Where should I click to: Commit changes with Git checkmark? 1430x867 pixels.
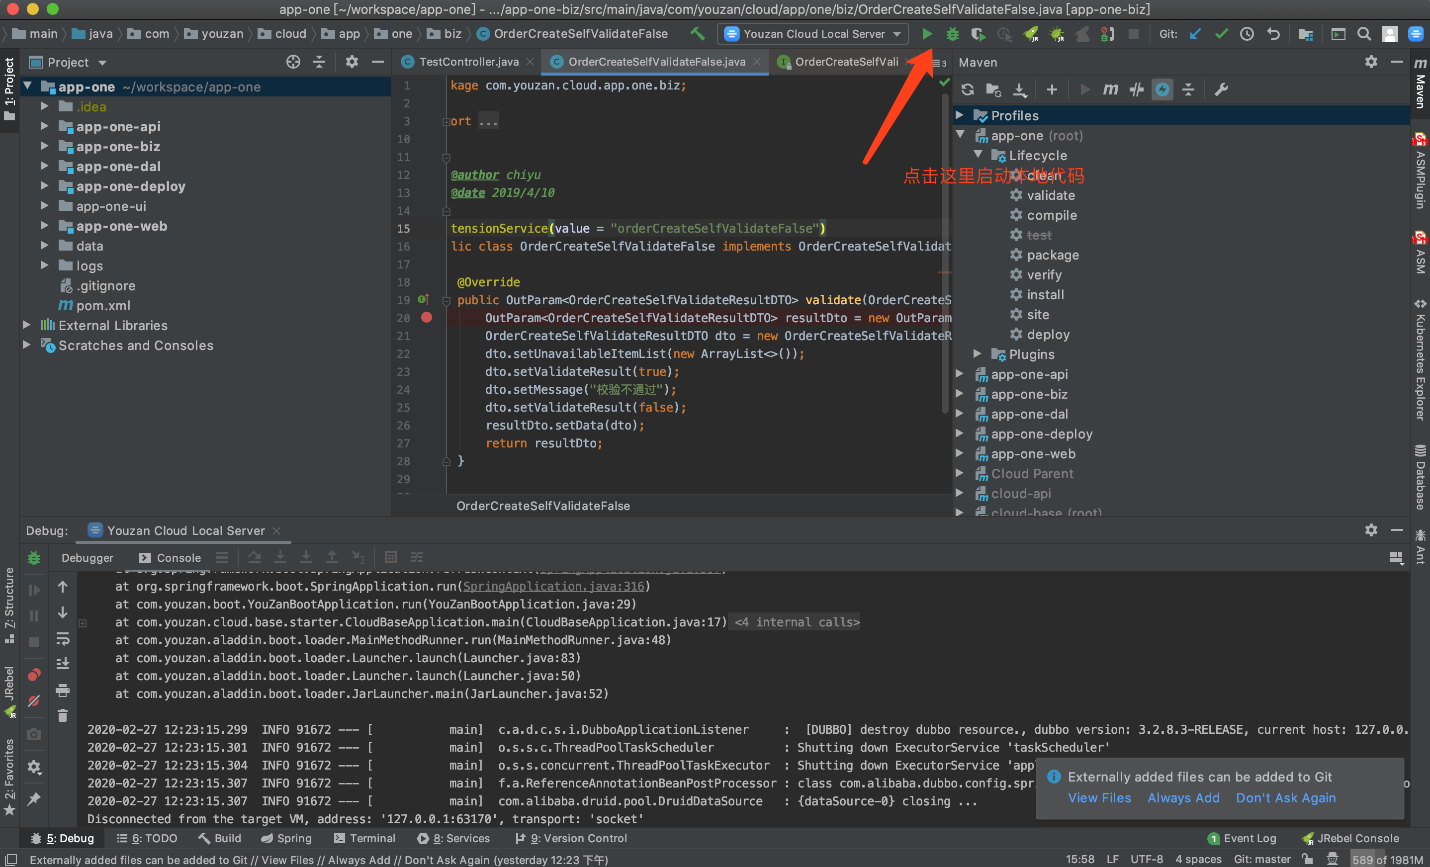tap(1221, 34)
